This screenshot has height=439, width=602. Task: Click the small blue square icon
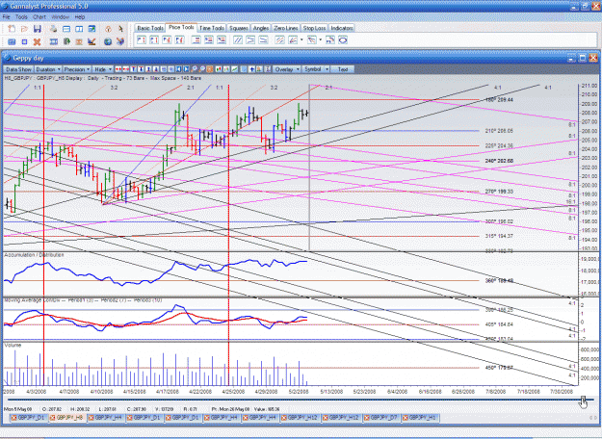pyautogui.click(x=24, y=41)
